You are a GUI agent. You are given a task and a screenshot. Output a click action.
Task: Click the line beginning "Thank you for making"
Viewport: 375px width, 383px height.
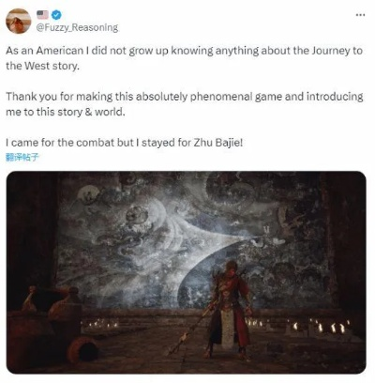click(x=185, y=97)
